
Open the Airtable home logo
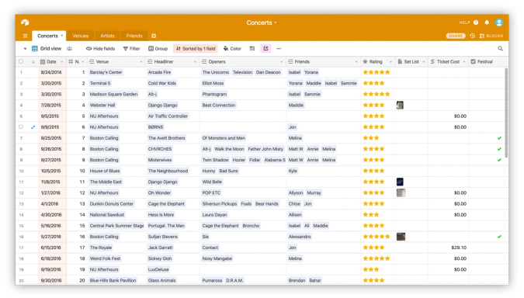(25, 23)
